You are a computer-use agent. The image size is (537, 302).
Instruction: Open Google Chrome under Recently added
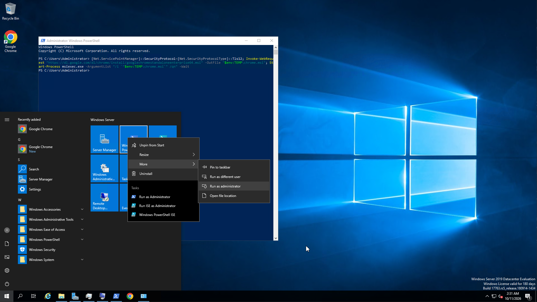coord(50,129)
